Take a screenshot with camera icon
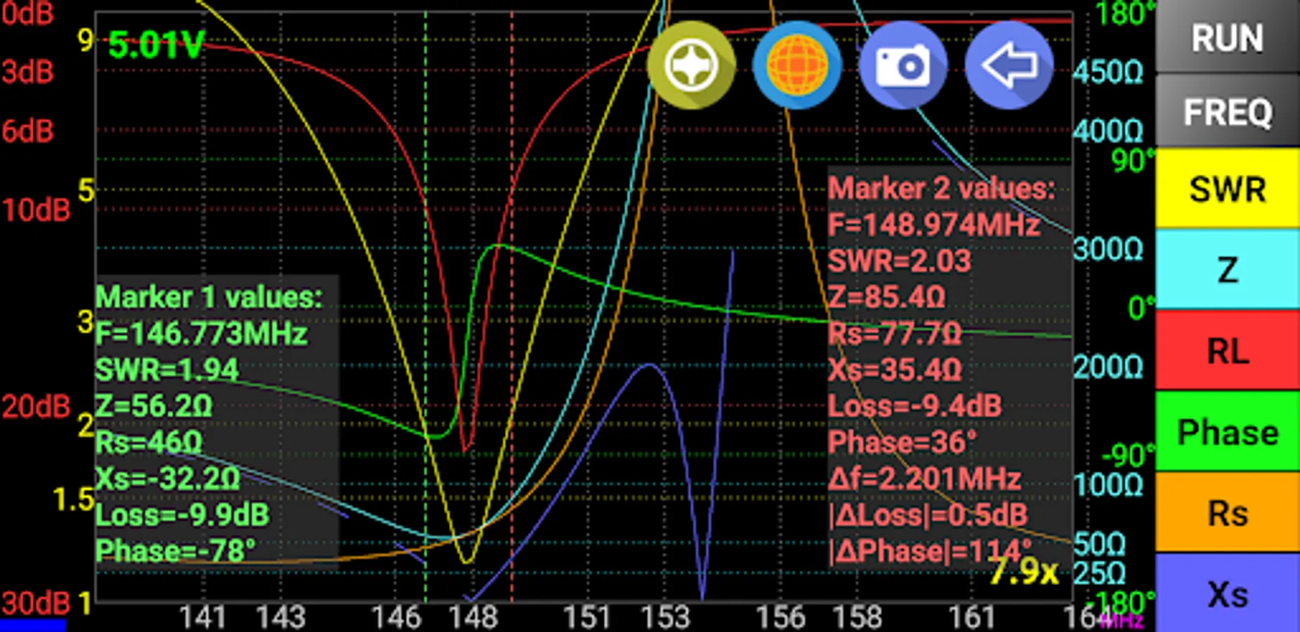 903,65
